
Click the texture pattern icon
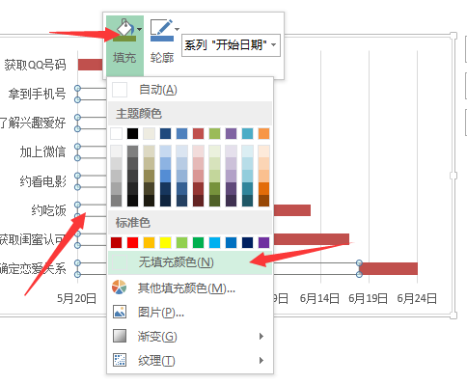point(120,360)
